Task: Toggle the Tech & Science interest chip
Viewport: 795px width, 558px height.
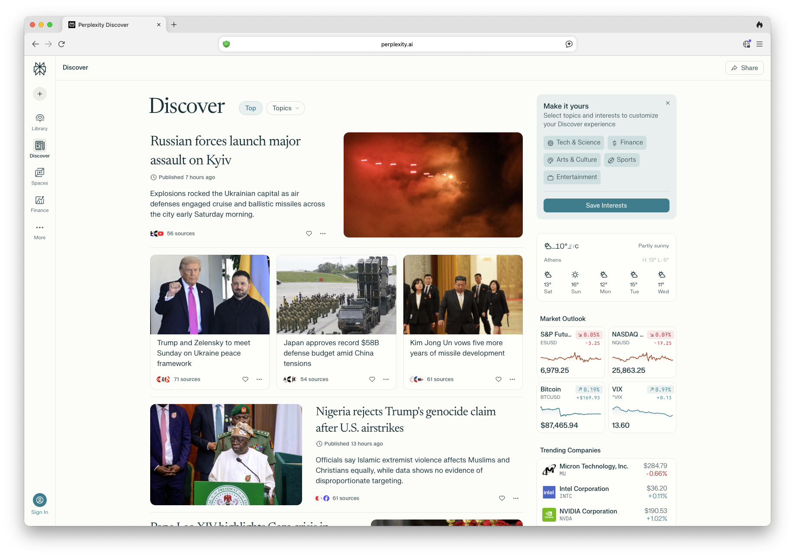Action: 573,143
